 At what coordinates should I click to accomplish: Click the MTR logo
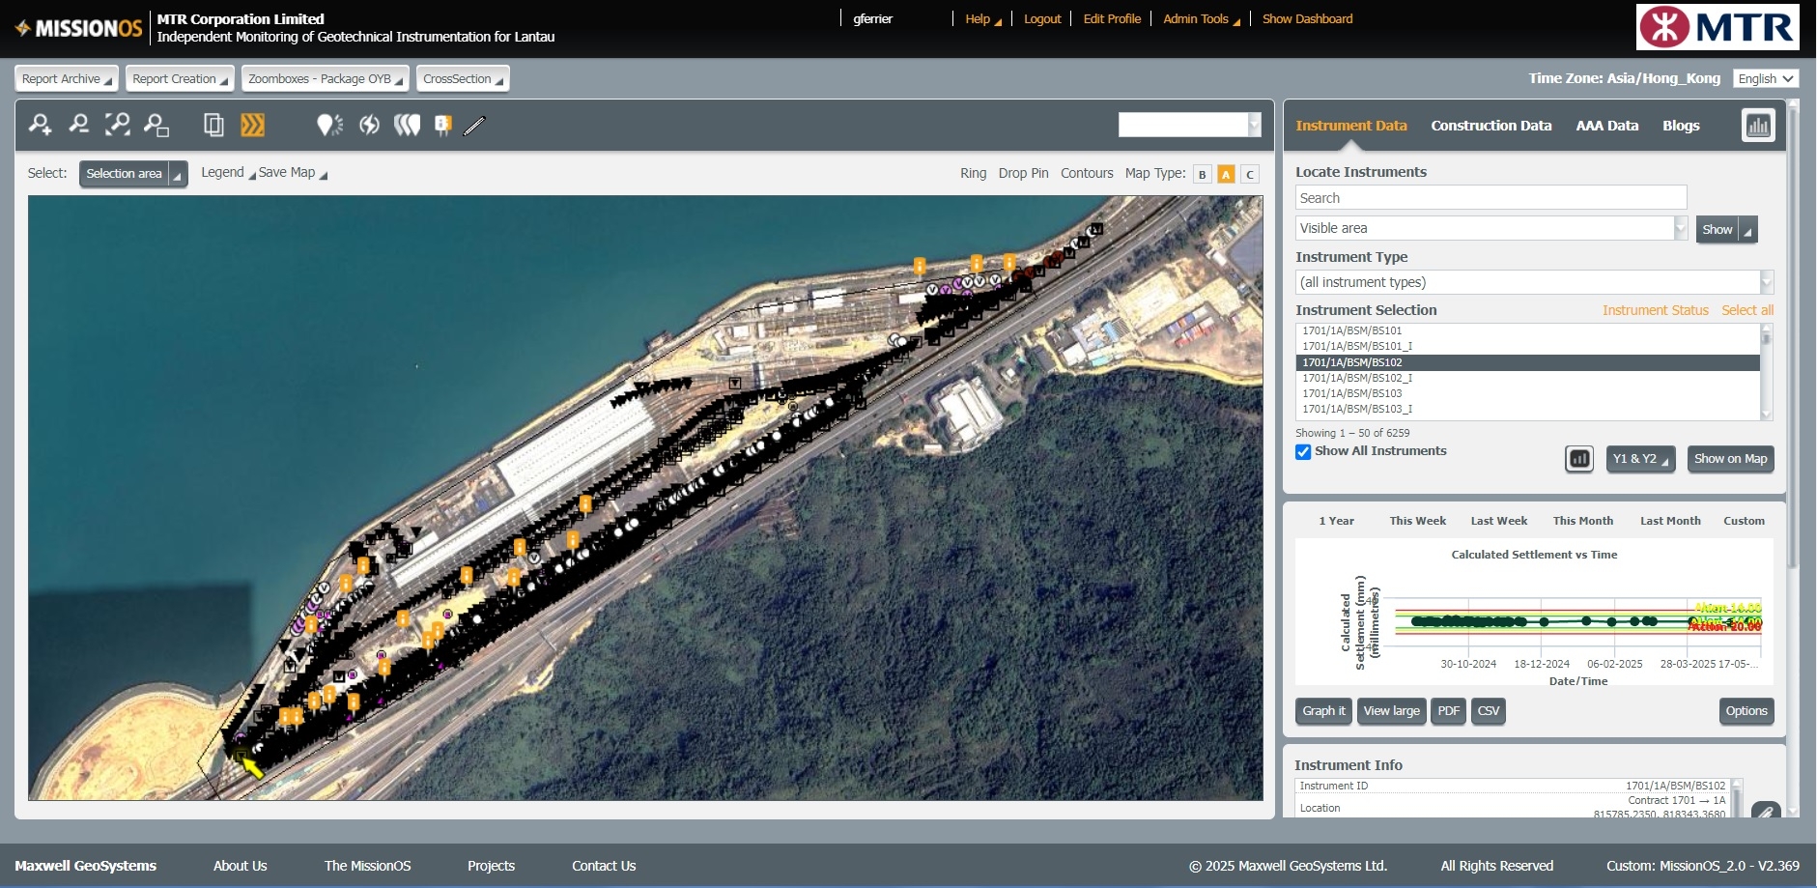(1718, 27)
